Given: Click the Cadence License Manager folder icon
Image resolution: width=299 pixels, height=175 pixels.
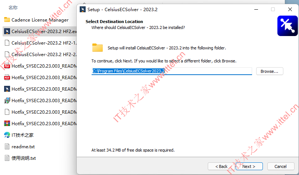Looking at the screenshot, I should pos(7,20).
